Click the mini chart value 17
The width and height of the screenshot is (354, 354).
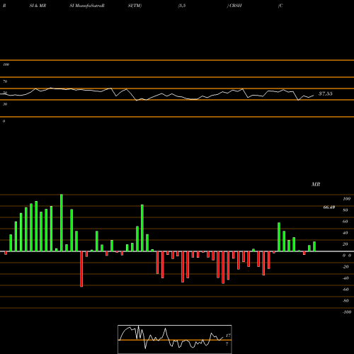coord(228,336)
